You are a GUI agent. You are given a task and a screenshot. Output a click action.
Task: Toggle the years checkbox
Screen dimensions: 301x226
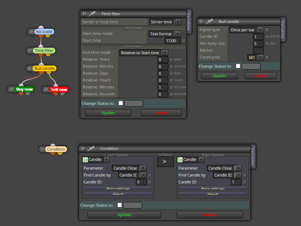171,59
